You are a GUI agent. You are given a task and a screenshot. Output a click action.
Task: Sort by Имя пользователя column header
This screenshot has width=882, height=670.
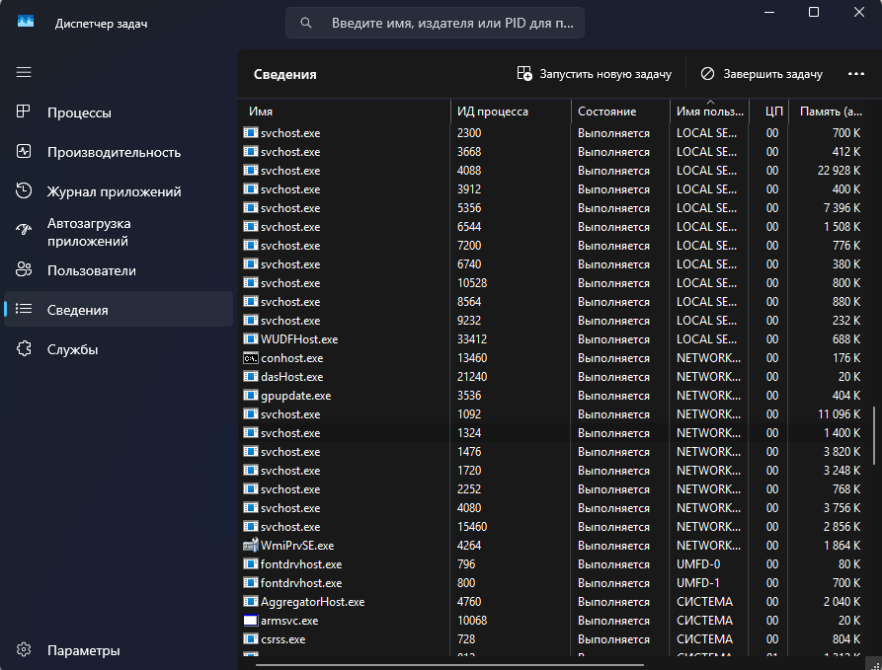pos(710,112)
